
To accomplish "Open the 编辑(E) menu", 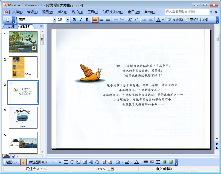I will tap(32, 12).
